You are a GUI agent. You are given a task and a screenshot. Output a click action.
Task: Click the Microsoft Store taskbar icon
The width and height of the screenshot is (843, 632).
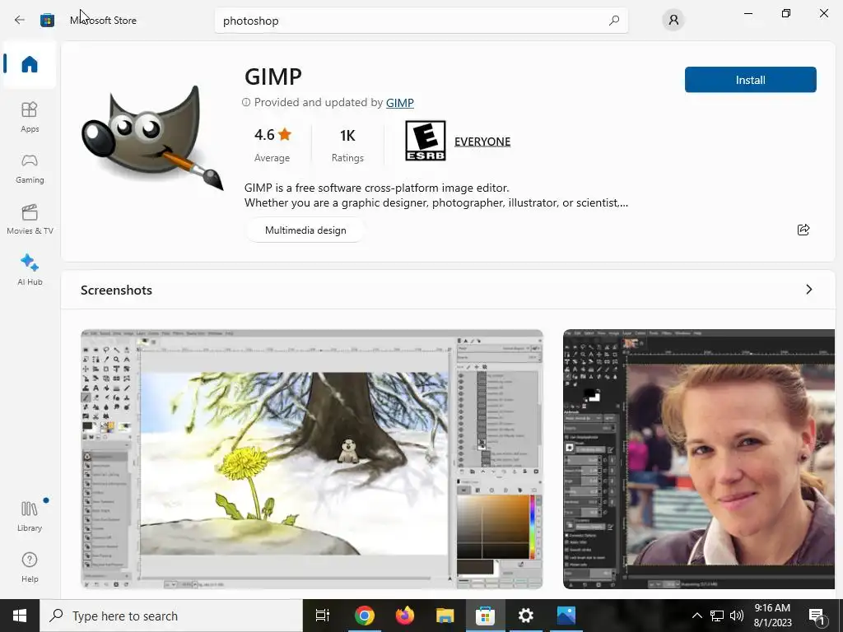485,616
